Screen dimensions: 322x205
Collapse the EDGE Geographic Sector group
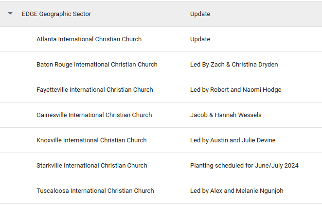pos(10,14)
